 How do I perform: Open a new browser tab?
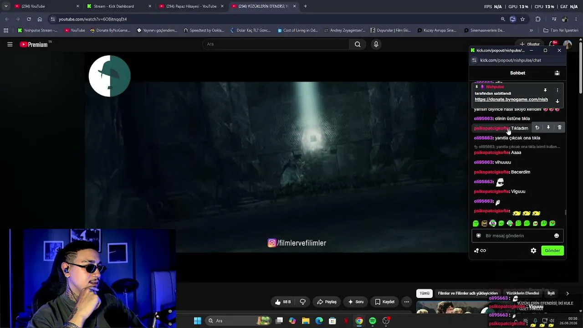pyautogui.click(x=305, y=6)
